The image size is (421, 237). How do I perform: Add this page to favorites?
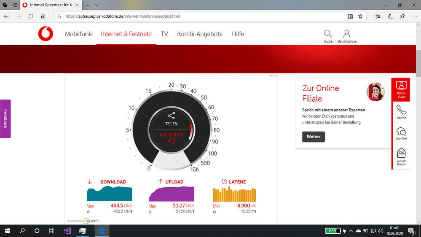(x=360, y=16)
